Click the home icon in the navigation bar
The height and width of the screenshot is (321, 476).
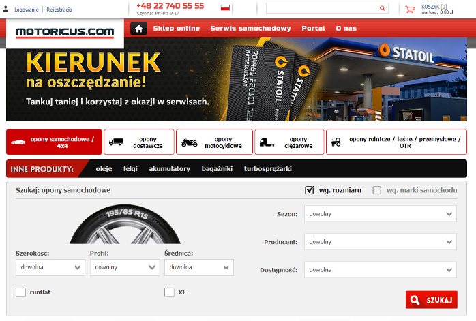(x=138, y=29)
